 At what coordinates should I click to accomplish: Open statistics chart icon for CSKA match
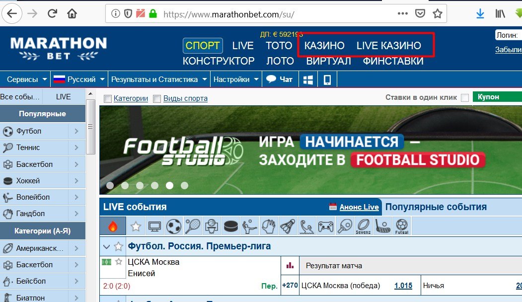(x=290, y=265)
